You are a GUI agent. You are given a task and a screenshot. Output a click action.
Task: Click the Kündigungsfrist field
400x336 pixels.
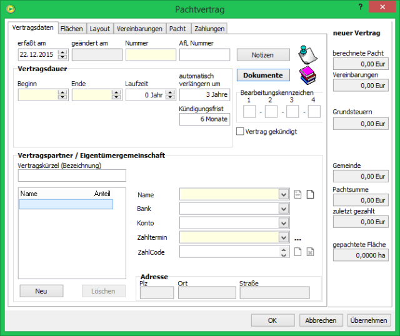204,119
